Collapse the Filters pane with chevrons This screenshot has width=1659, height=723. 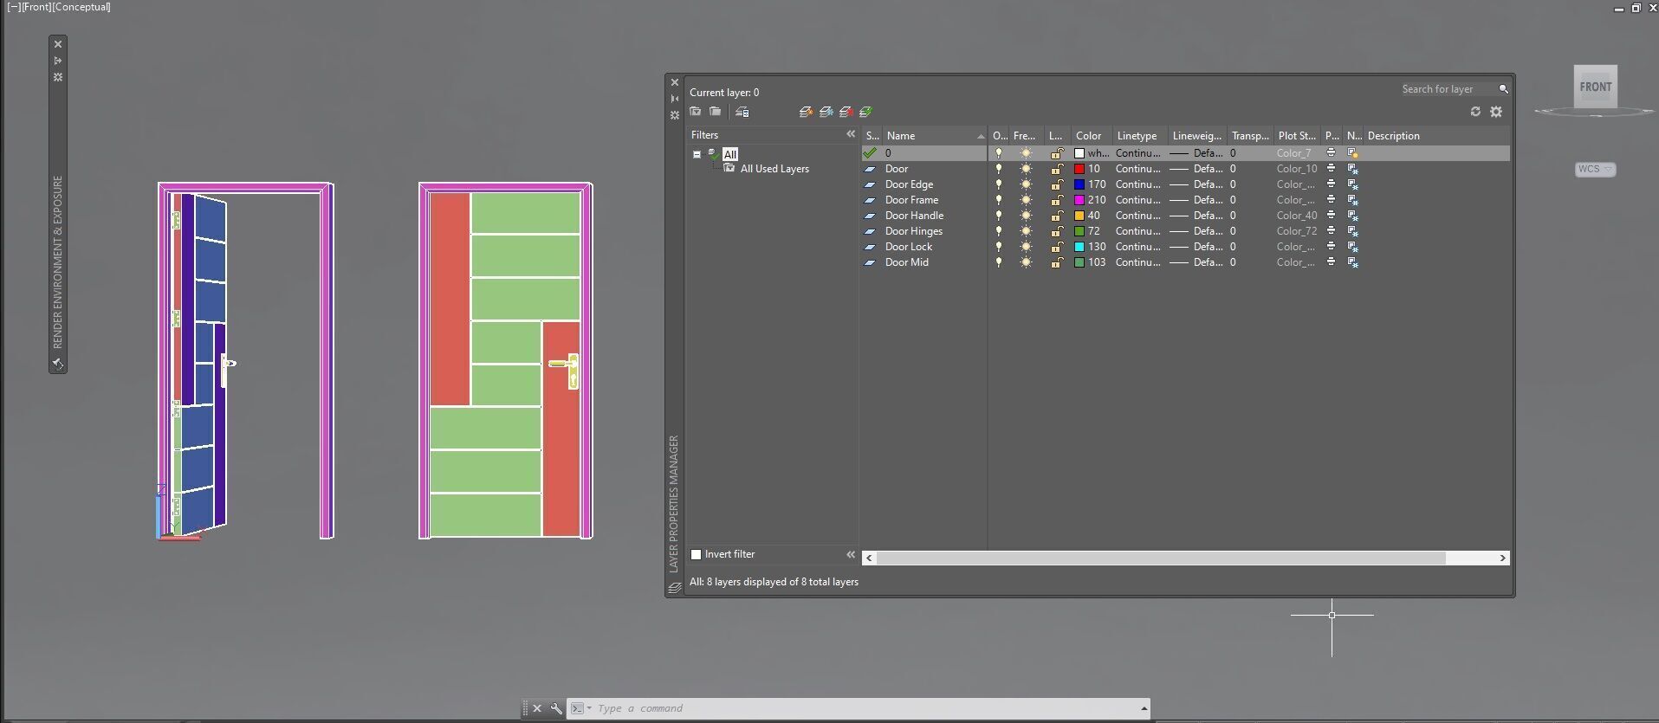(x=851, y=134)
